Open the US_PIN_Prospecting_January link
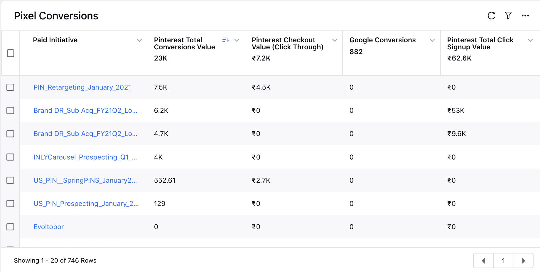Viewport: 540px width, 272px height. pos(86,204)
